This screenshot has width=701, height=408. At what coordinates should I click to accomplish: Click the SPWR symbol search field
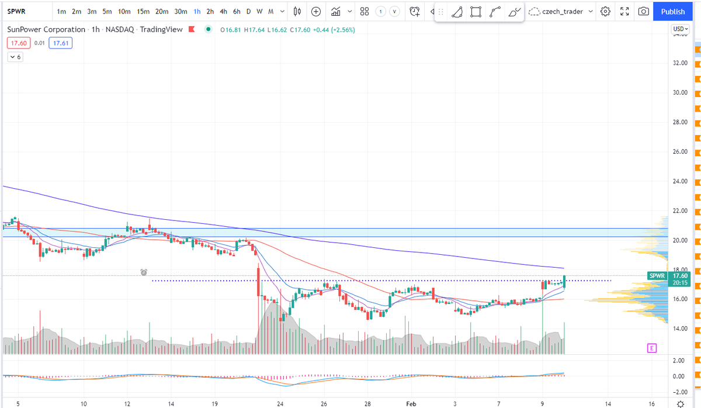click(27, 11)
